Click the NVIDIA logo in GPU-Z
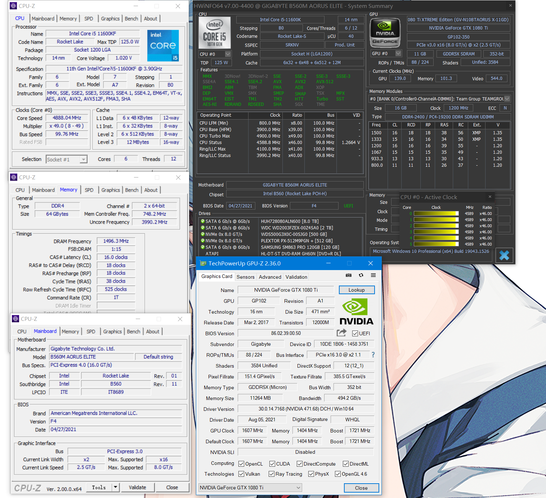 point(356,312)
